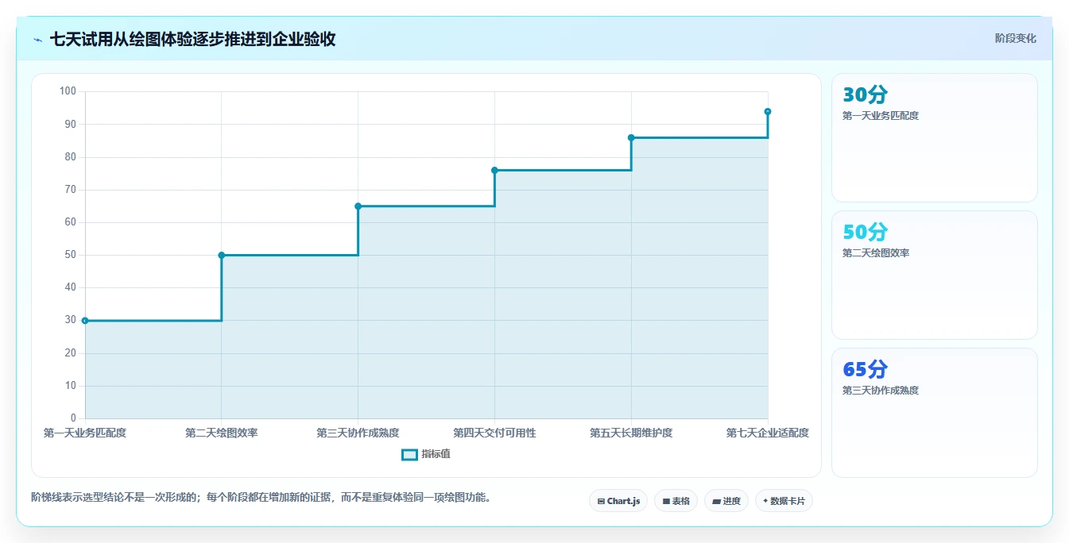This screenshot has height=543, width=1069.
Task: Click y-axis tick label 100
Action: point(68,91)
